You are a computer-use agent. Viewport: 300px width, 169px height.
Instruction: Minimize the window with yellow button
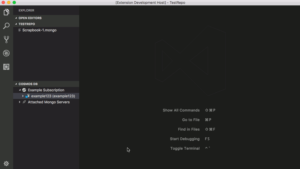coord(9,2)
